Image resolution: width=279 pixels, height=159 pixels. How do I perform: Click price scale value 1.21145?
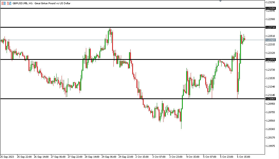tap(271, 95)
